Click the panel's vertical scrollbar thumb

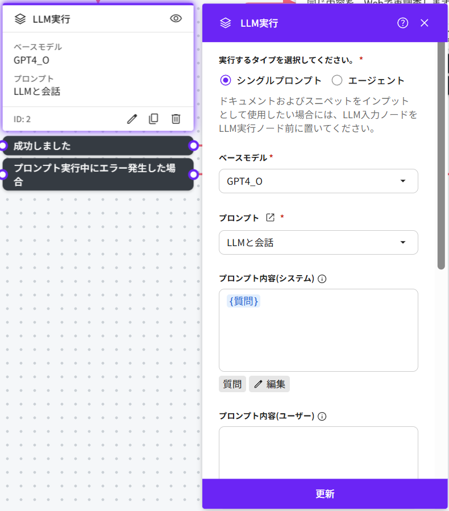[x=441, y=153]
